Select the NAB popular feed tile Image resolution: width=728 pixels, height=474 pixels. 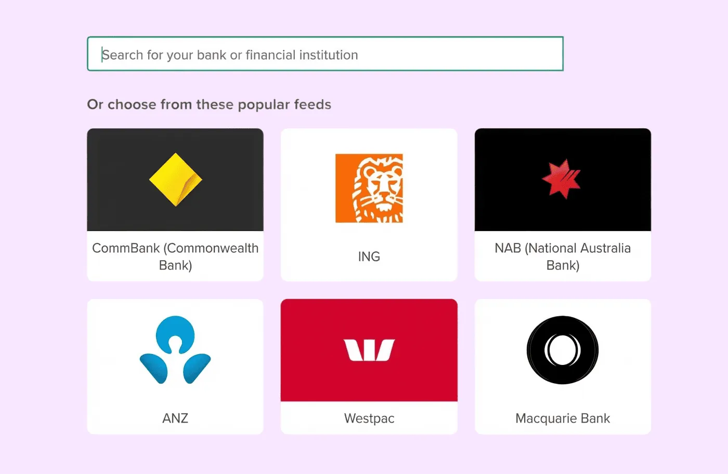(562, 204)
